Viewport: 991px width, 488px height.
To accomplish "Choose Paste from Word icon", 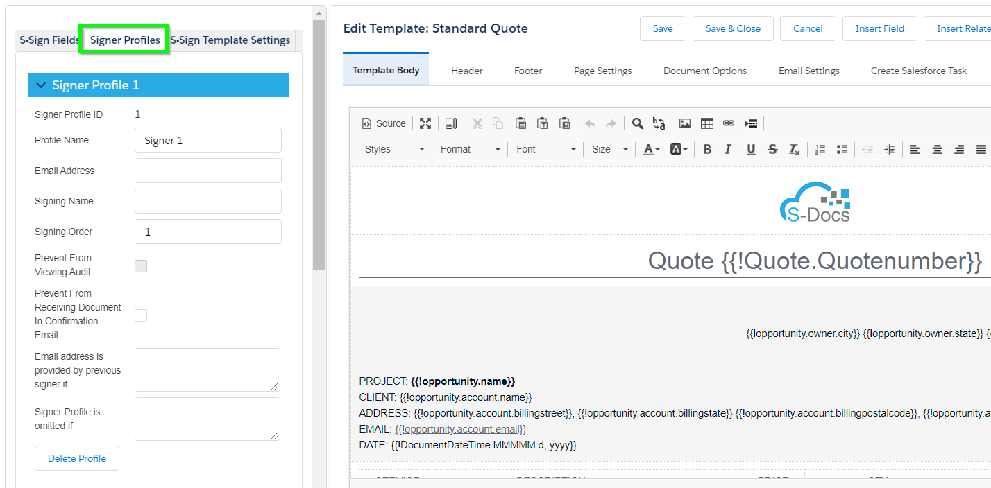I will (565, 123).
